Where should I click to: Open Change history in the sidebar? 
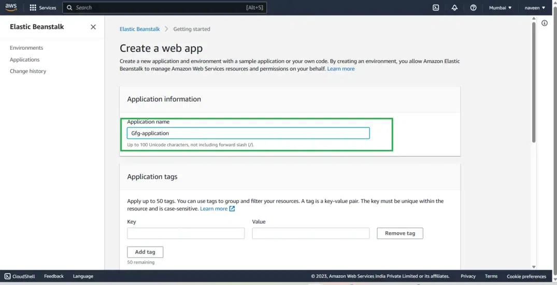coord(27,71)
